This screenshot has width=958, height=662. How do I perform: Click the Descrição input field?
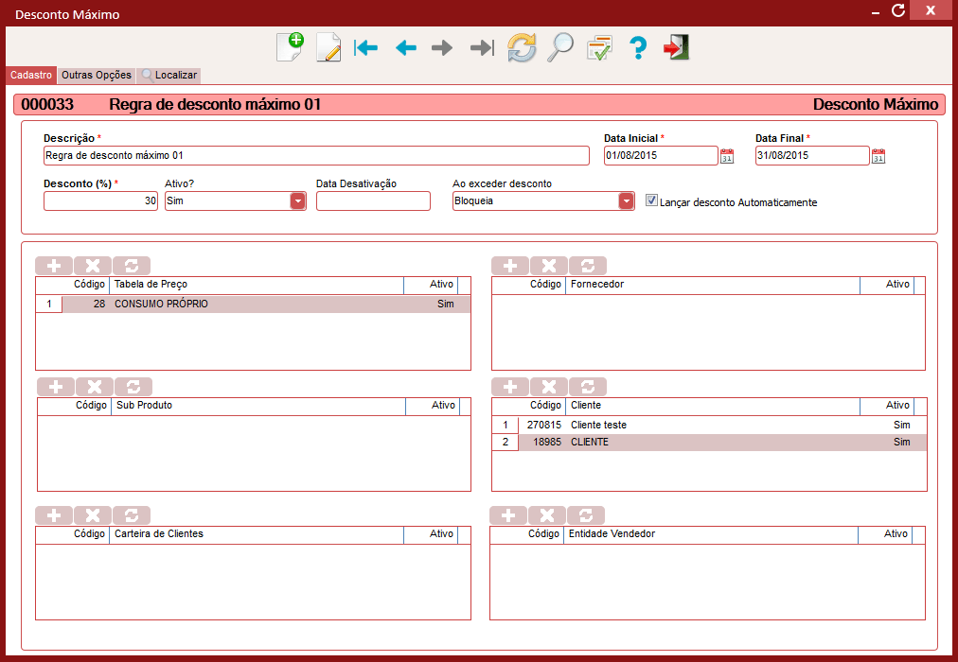pyautogui.click(x=316, y=156)
